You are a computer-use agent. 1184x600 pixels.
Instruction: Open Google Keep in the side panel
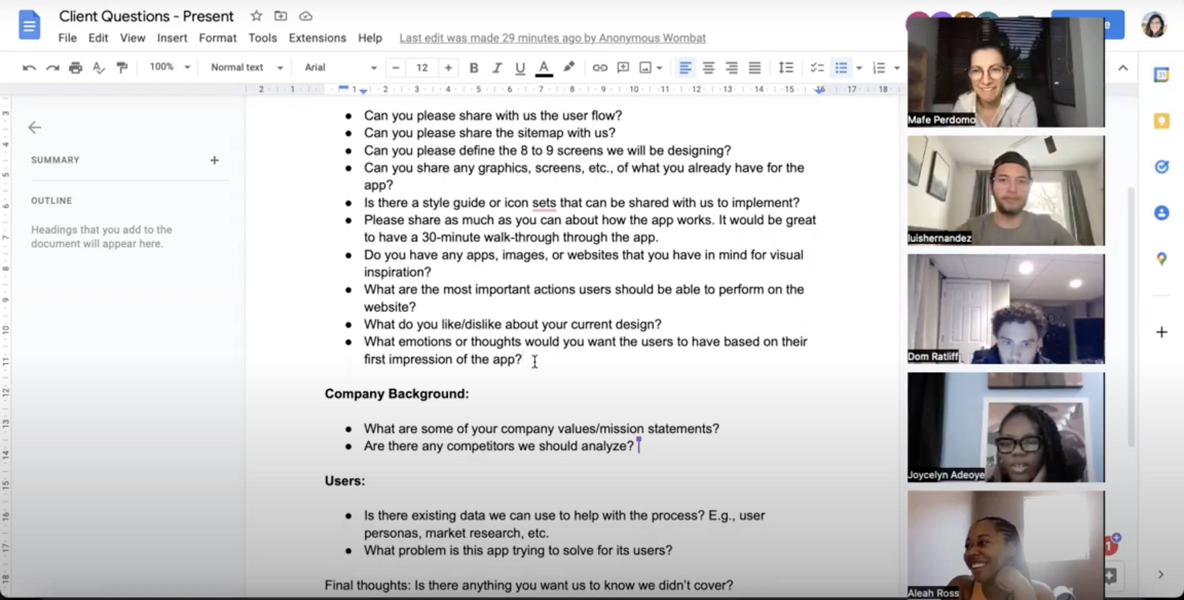pyautogui.click(x=1161, y=121)
